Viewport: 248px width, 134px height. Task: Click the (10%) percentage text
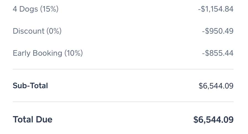coord(73,53)
